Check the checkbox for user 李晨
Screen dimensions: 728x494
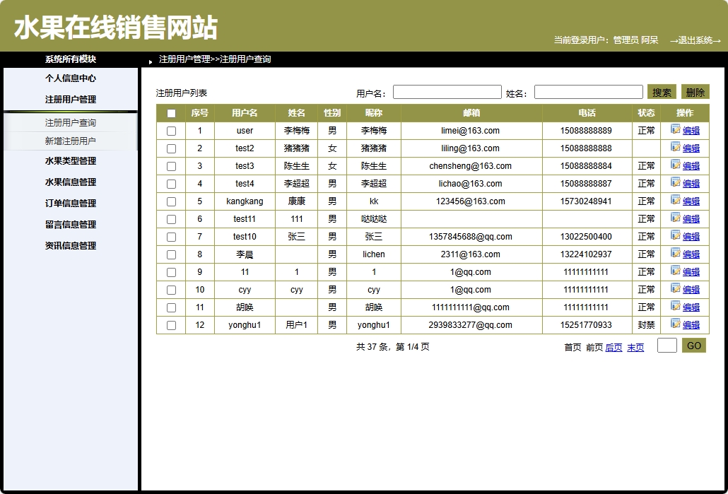pos(170,254)
